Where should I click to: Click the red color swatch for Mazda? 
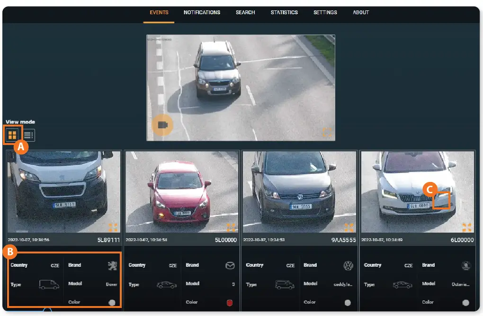click(231, 302)
